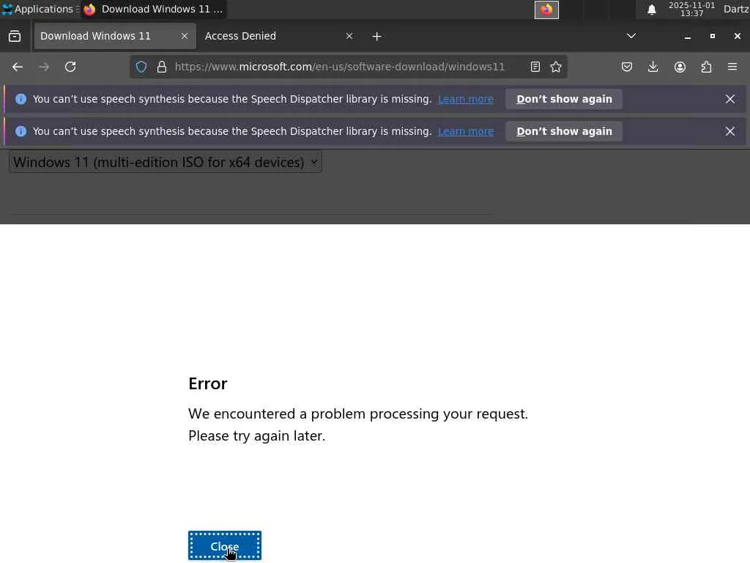The height and width of the screenshot is (563, 750).
Task: Close the Error dialog
Action: pos(225,545)
